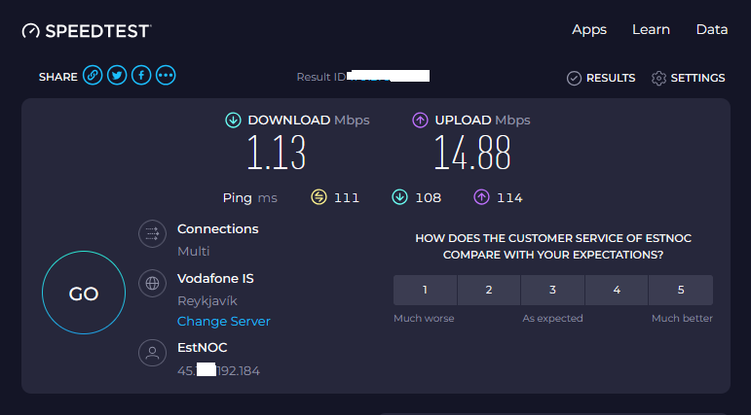Click the download speed 1.13 value

click(x=277, y=153)
